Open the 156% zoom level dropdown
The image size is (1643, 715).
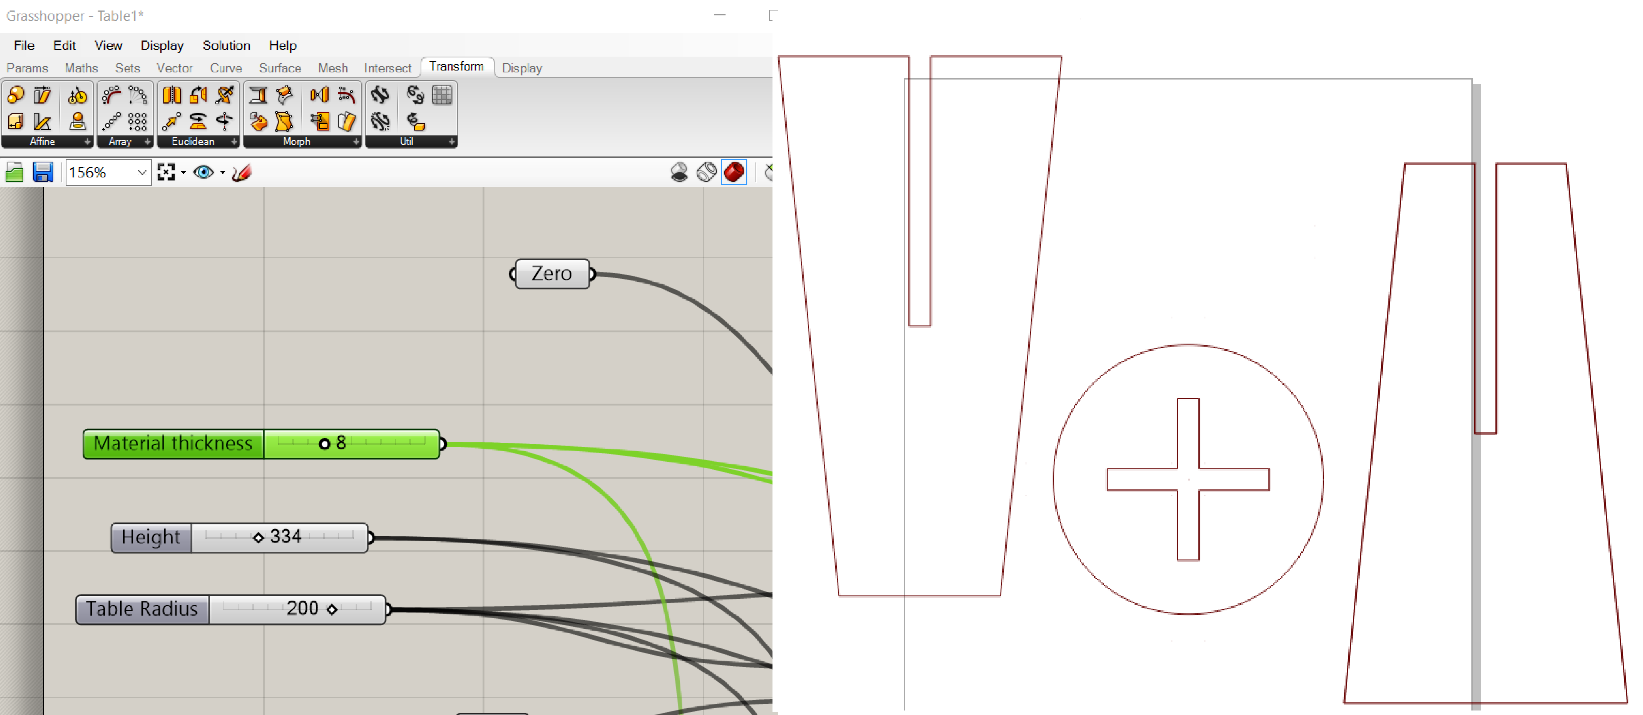[x=142, y=173]
